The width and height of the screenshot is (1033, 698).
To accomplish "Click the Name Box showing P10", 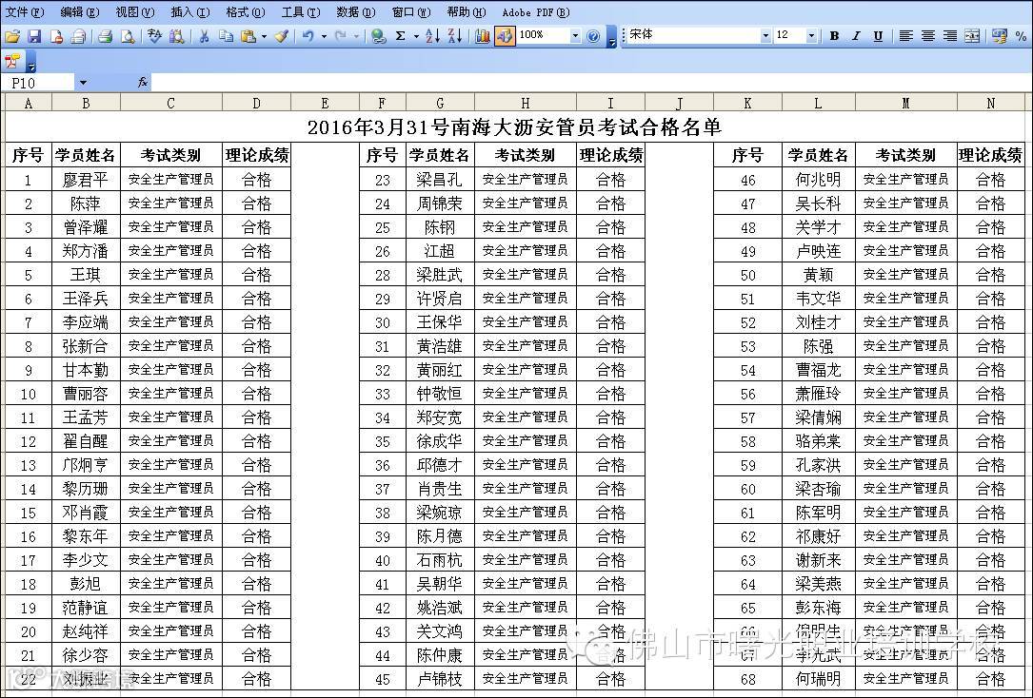I will point(38,83).
